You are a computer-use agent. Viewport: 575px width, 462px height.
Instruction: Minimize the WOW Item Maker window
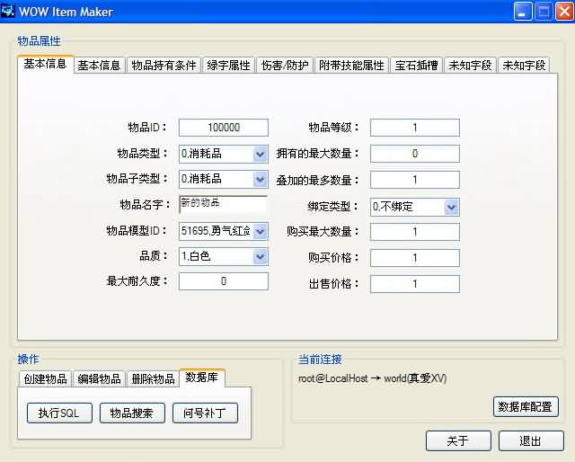523,12
